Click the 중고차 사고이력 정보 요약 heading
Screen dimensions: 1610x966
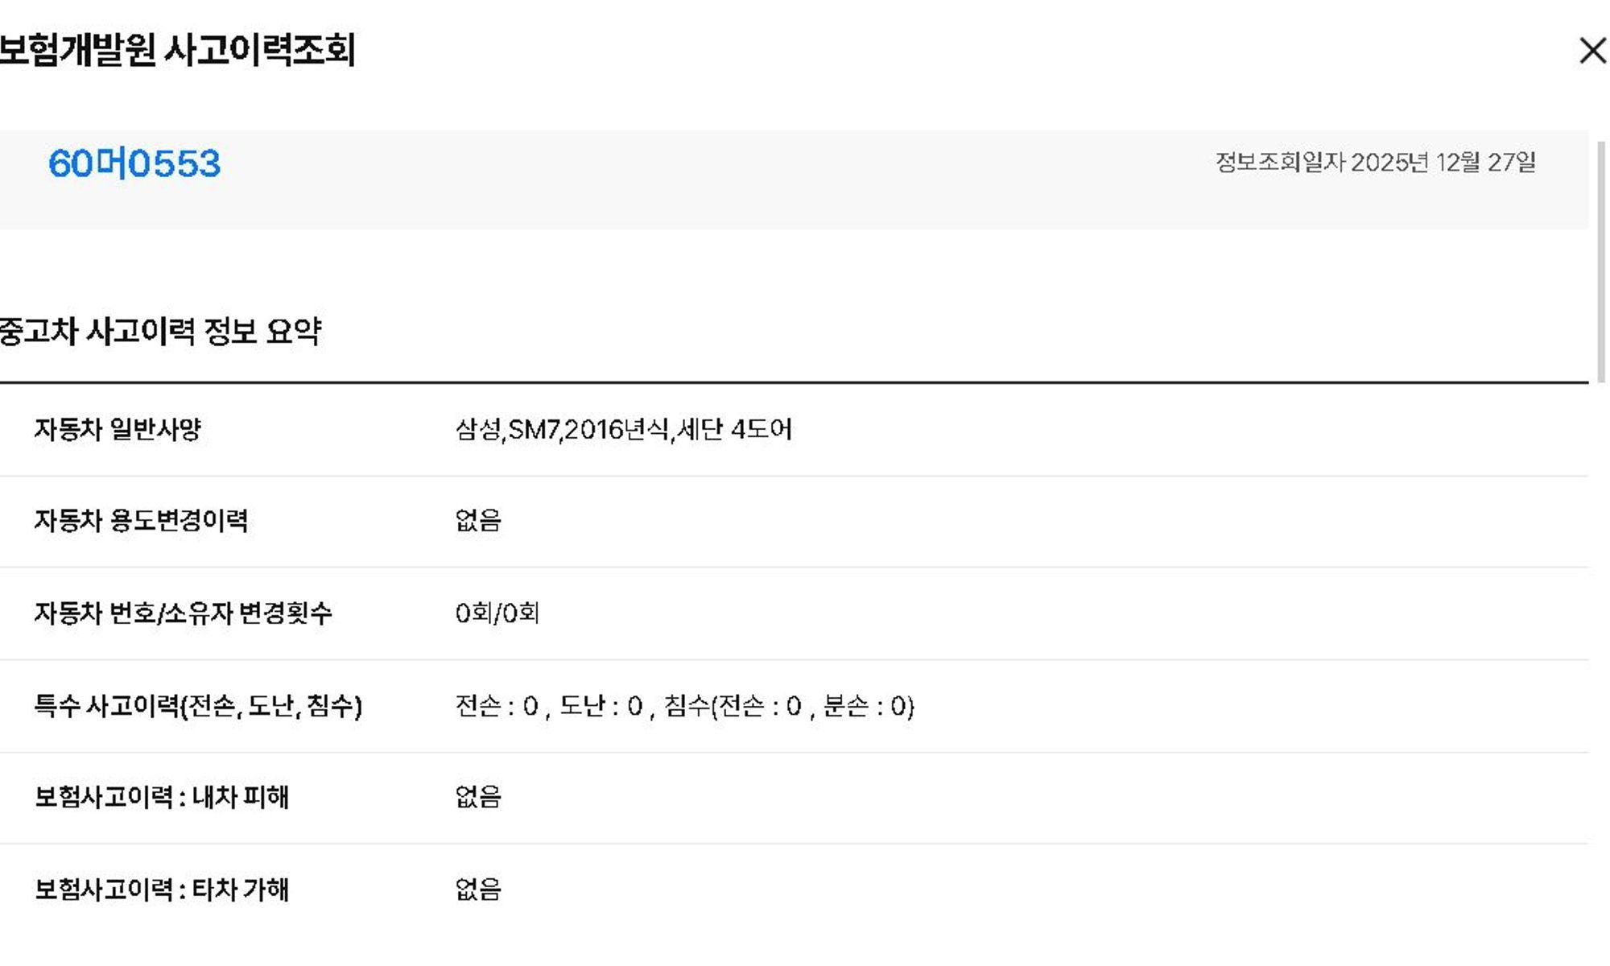pos(161,331)
